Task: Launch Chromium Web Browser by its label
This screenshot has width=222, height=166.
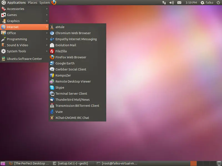Action: click(73, 33)
